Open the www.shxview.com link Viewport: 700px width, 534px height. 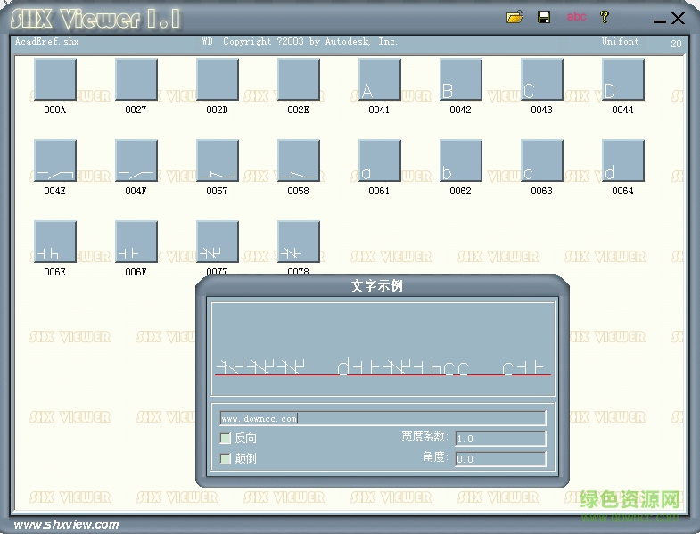coord(67,524)
